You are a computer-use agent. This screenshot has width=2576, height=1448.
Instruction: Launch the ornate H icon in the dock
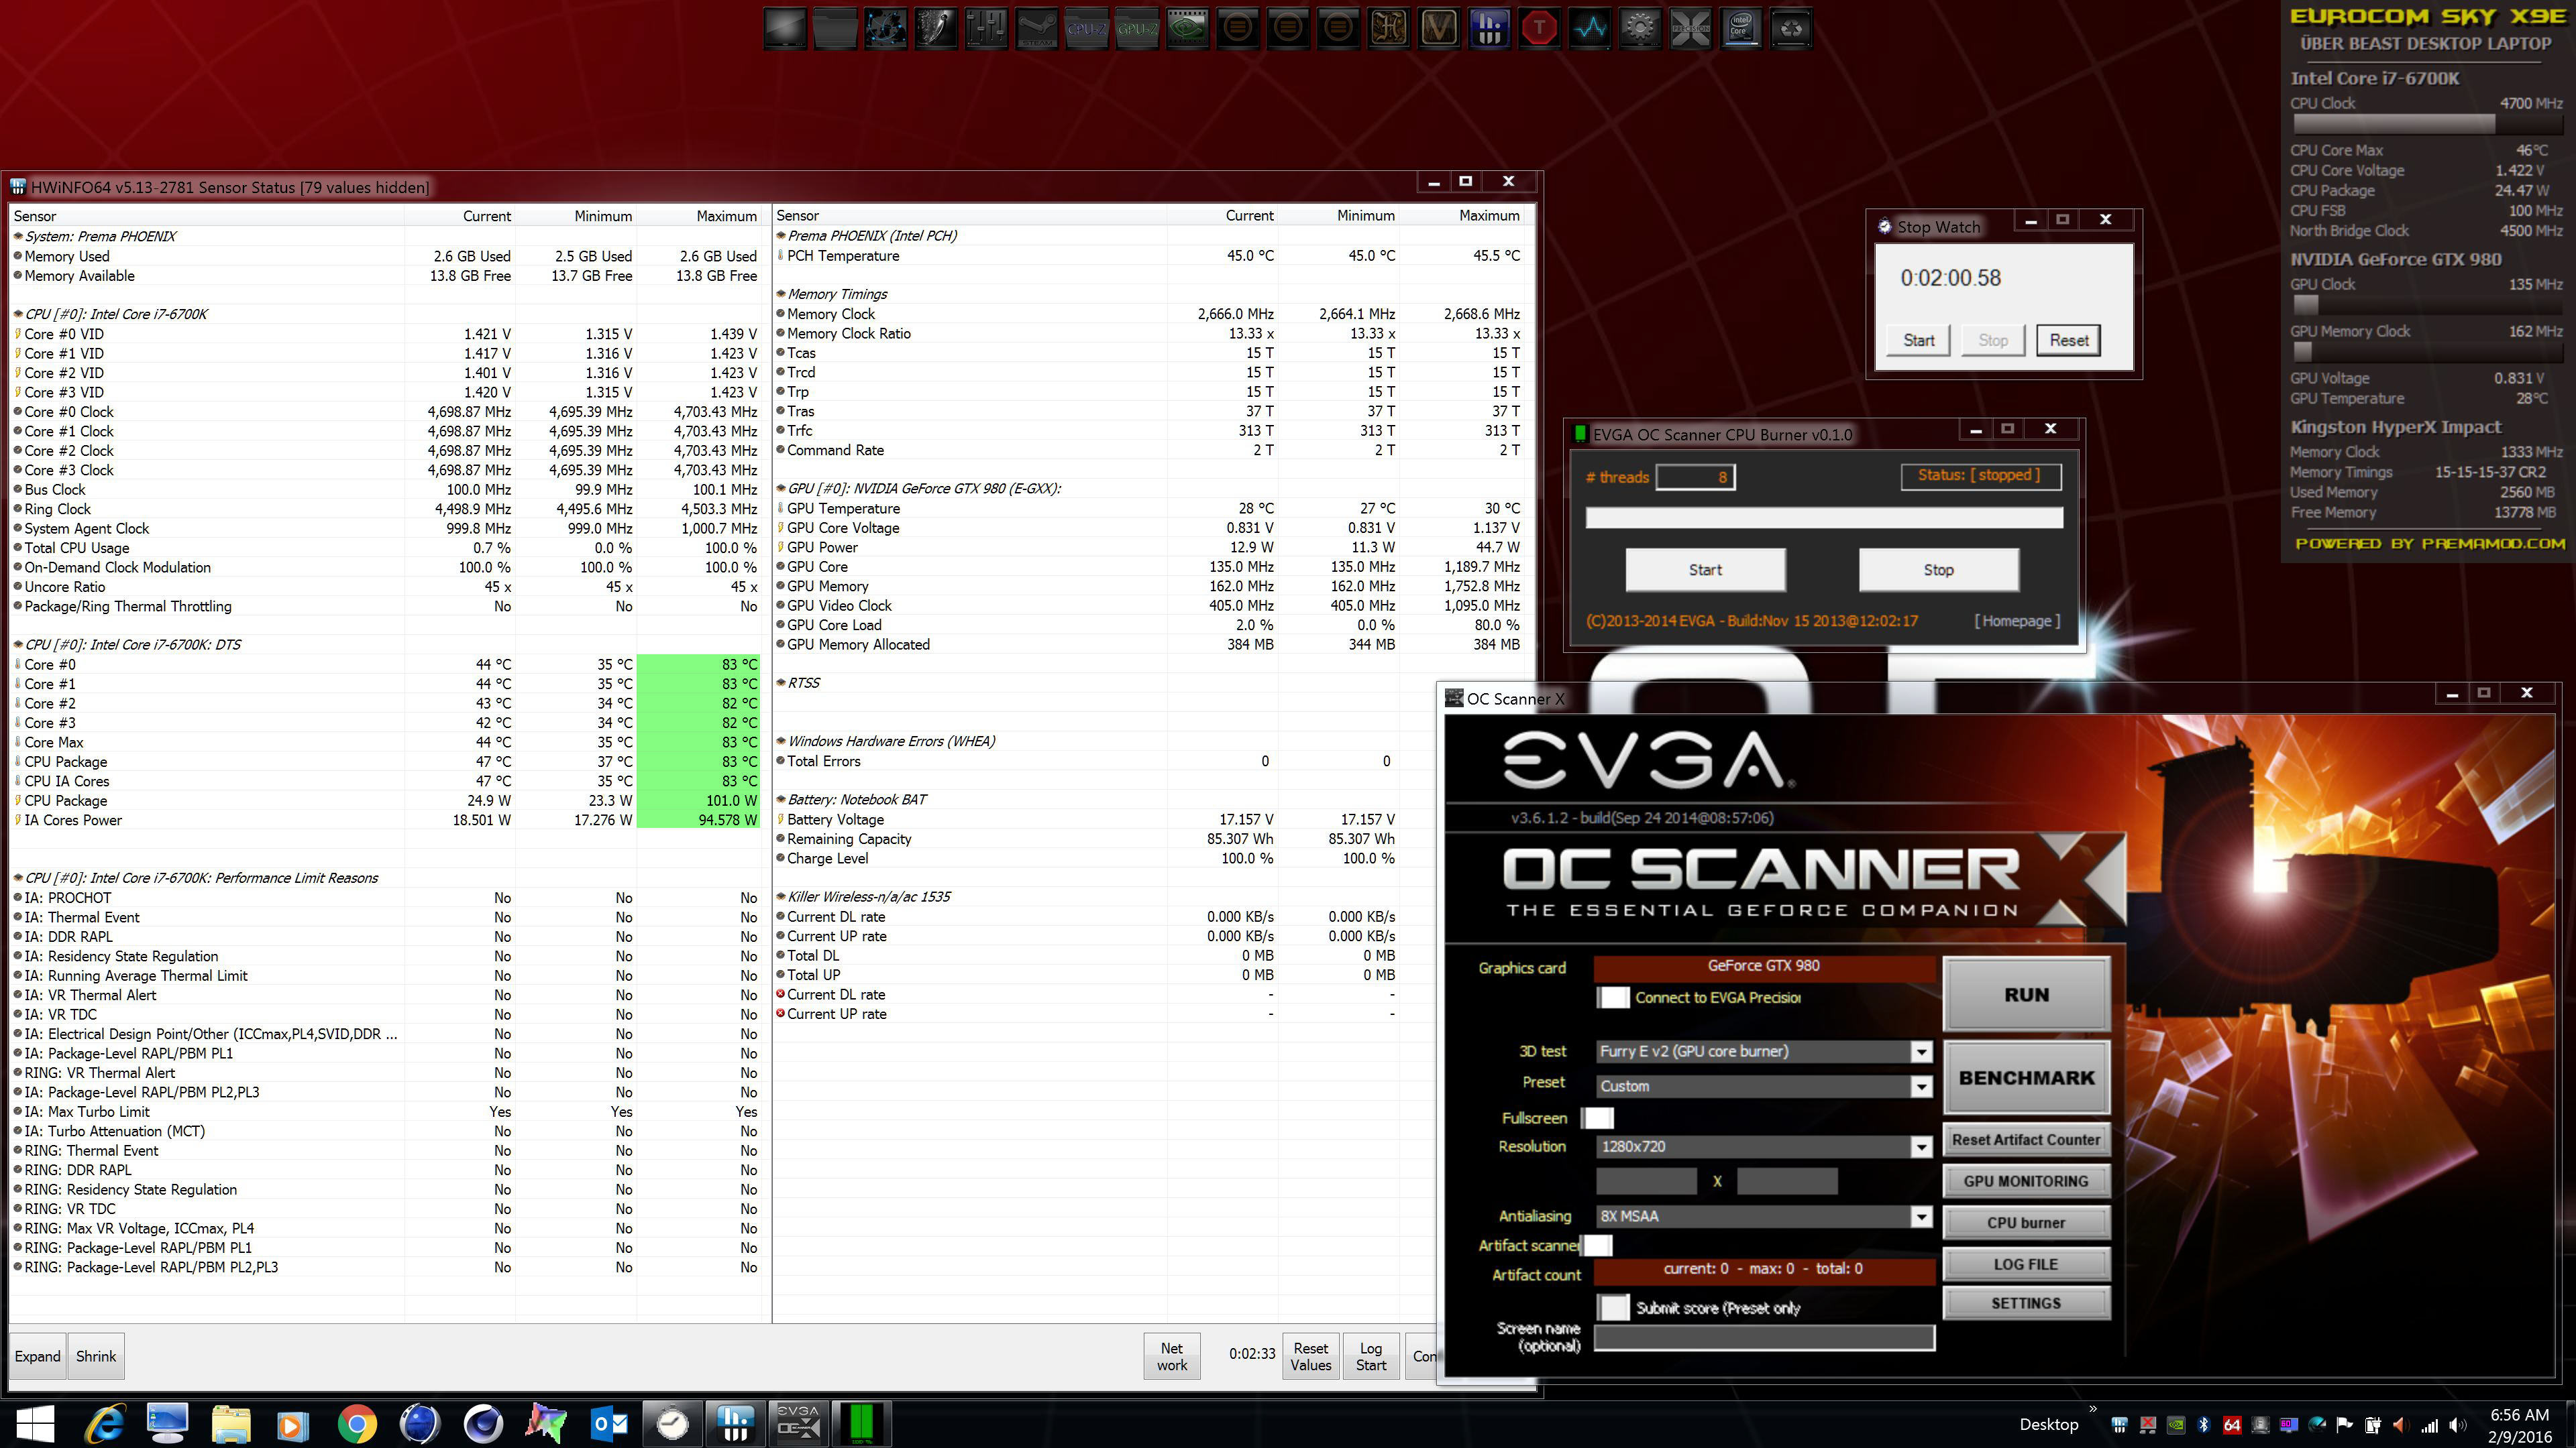pyautogui.click(x=1388, y=29)
